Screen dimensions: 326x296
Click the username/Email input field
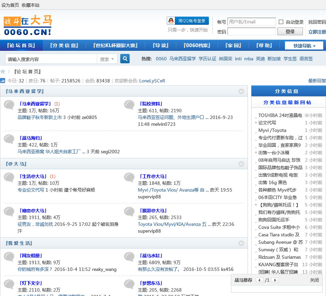pos(251,22)
